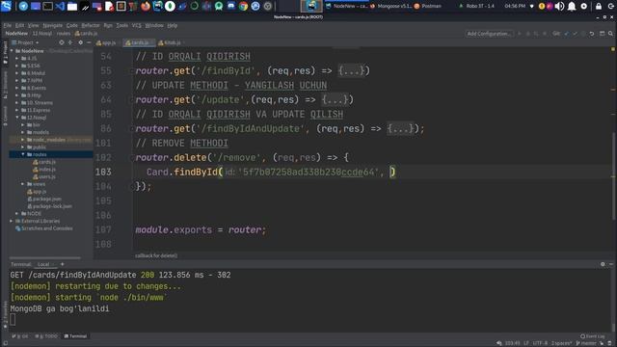Open the VCS menu
Viewport: 617px width, 347px height.
tap(137, 25)
